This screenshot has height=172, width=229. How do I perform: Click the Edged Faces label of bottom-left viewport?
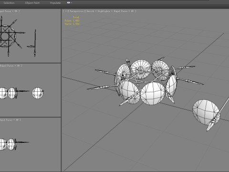tap(6, 120)
